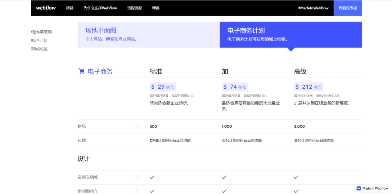This screenshot has width=392, height=194.
Task: Open the 特征 menu in the navbar
Action: 70,8
